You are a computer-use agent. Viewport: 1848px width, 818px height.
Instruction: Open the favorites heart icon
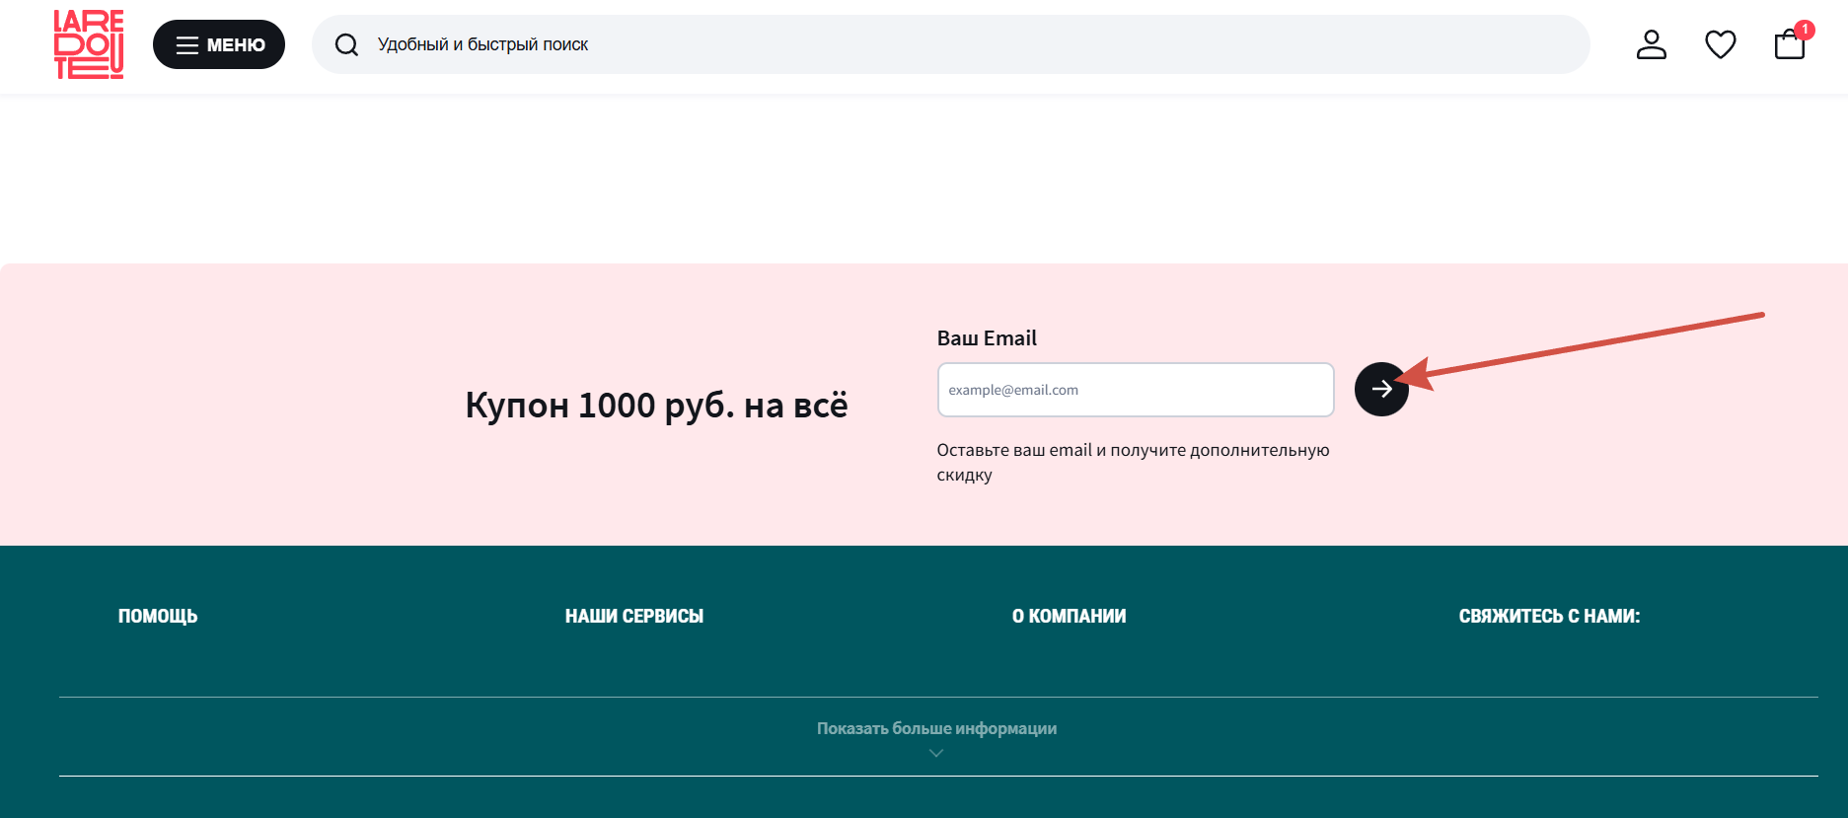click(1721, 44)
